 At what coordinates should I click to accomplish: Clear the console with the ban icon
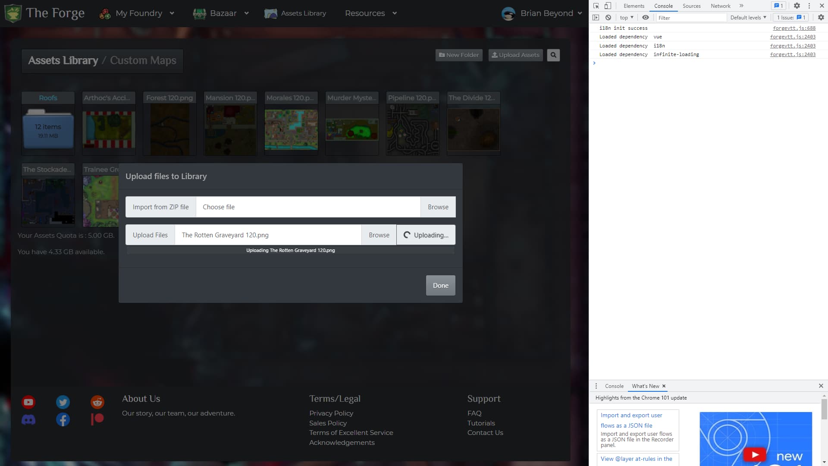click(x=608, y=18)
